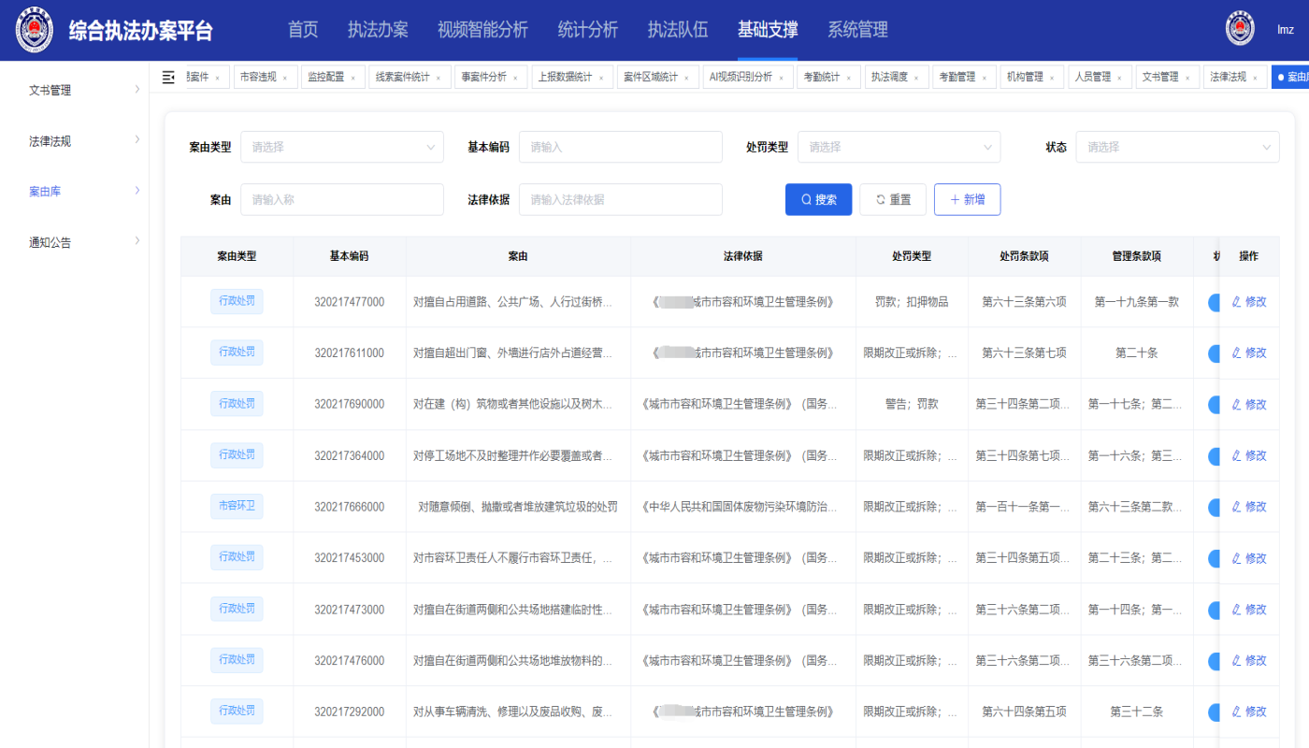
Task: Click the cell 罚款；扣押物品
Action: click(x=912, y=302)
